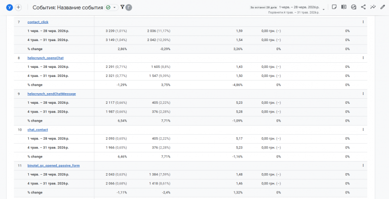The width and height of the screenshot is (389, 199).
Task: Open row menu for contact_click
Action: point(363,22)
